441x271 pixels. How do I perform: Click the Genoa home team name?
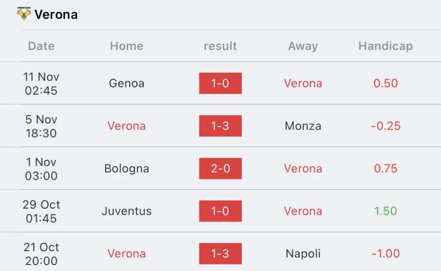coord(127,83)
